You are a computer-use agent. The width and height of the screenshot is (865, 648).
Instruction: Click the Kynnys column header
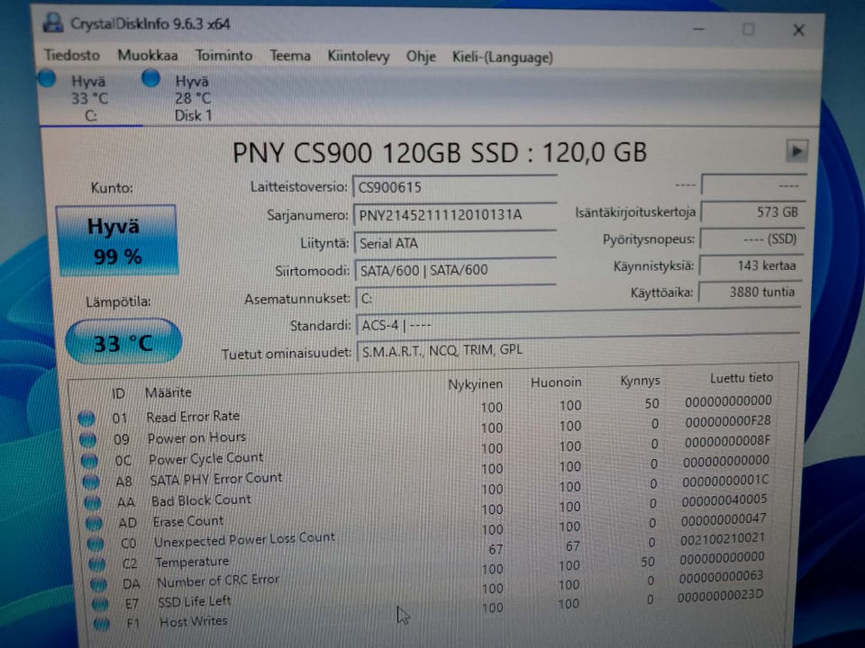pyautogui.click(x=640, y=381)
